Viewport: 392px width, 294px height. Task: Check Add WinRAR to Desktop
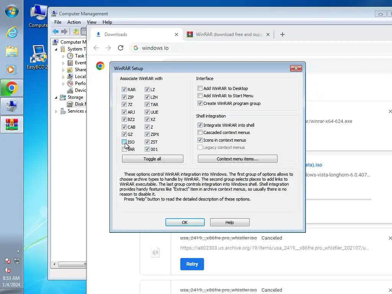pyautogui.click(x=200, y=88)
